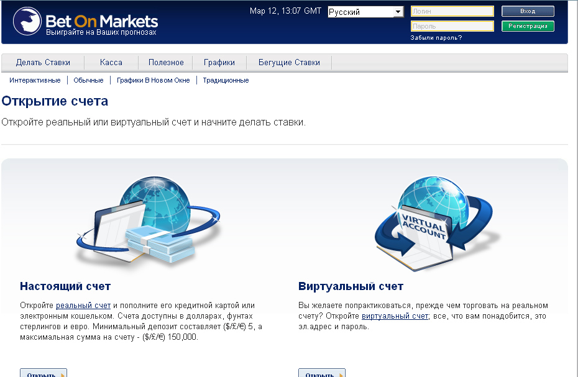
Task: Open the Делать Ставки menu
Action: (x=43, y=63)
